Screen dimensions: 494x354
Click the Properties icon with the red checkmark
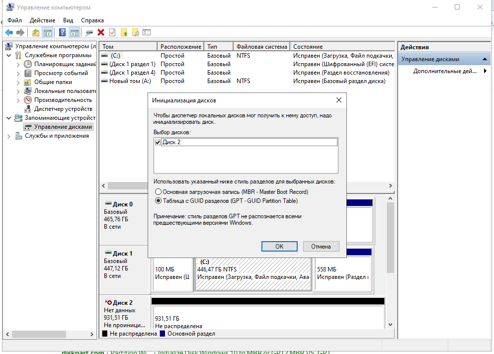(112, 32)
